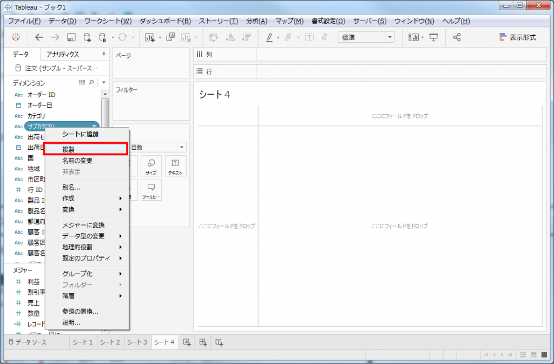Click the データ ソース button
The width and height of the screenshot is (554, 364).
click(30, 342)
